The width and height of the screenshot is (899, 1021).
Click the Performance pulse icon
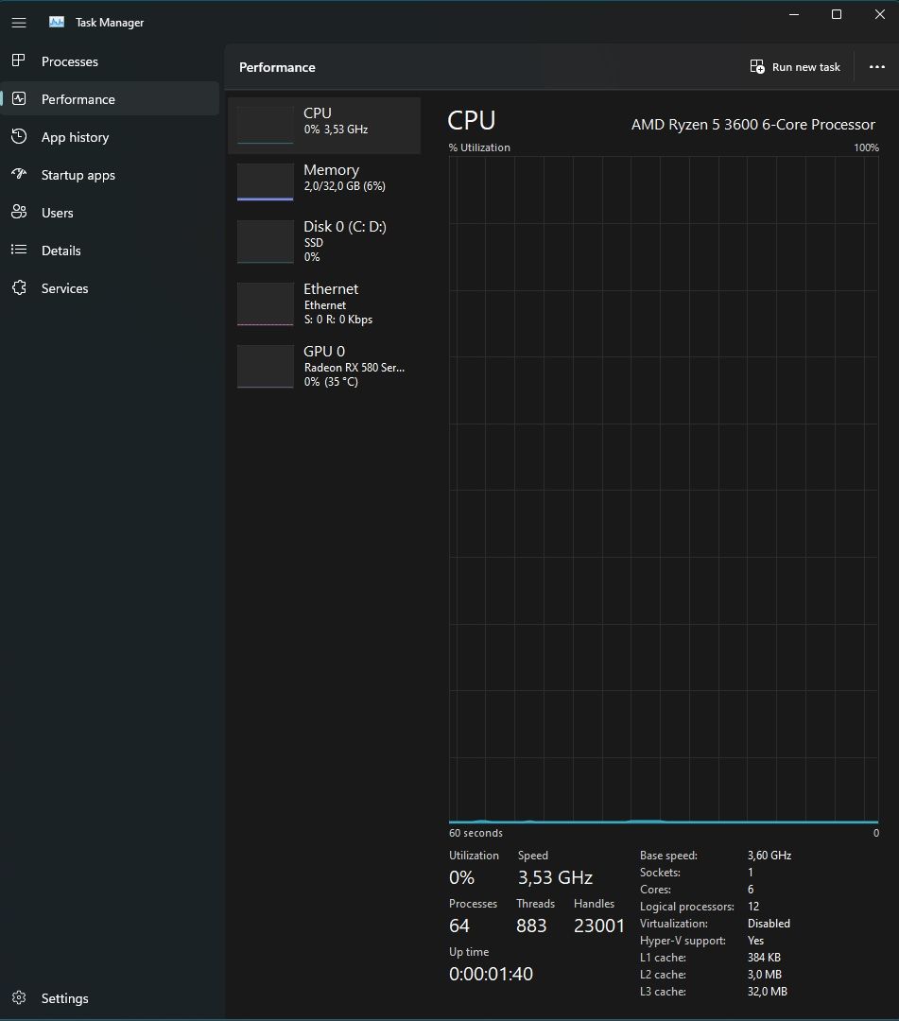[x=19, y=98]
